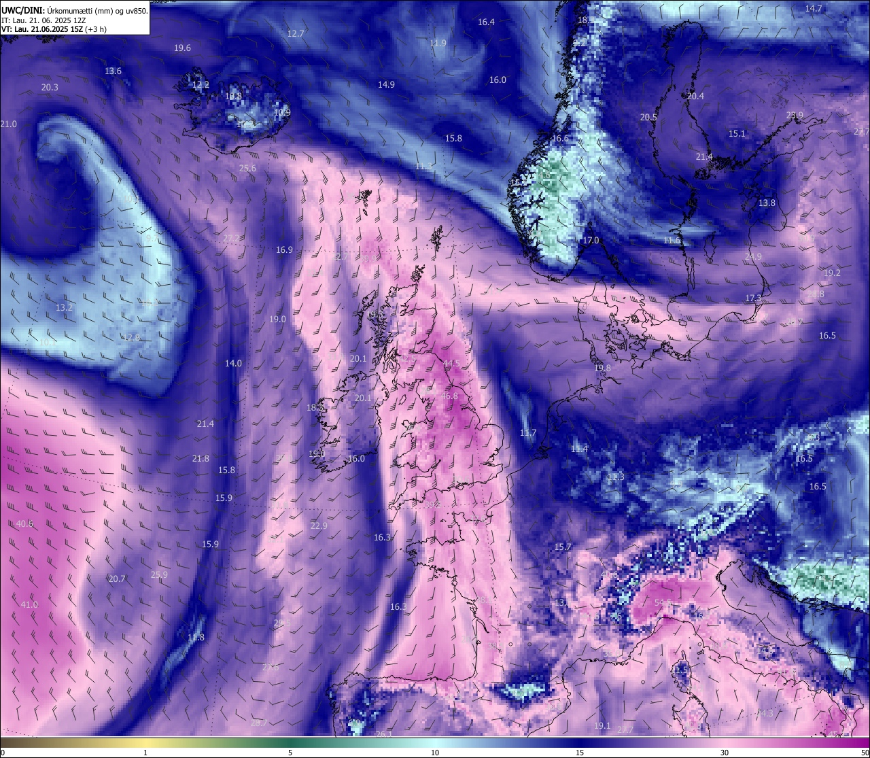The height and width of the screenshot is (758, 870).
Task: Click the 17.0 value label
Action: click(x=591, y=240)
